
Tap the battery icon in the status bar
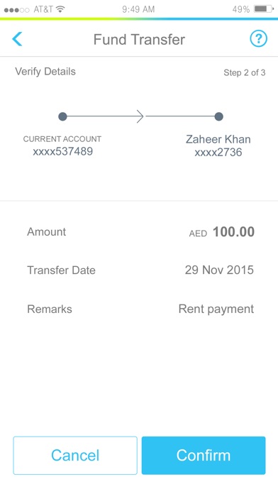[x=264, y=9]
